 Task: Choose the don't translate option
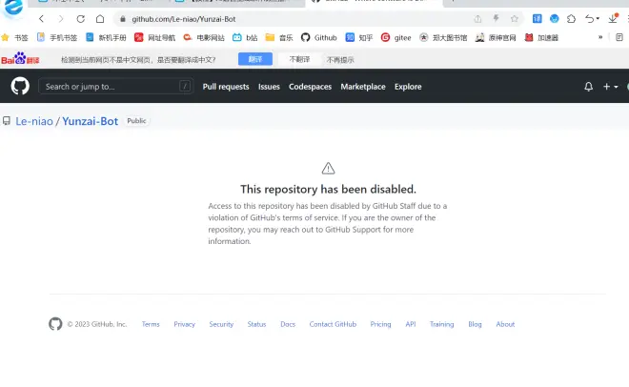(x=300, y=59)
